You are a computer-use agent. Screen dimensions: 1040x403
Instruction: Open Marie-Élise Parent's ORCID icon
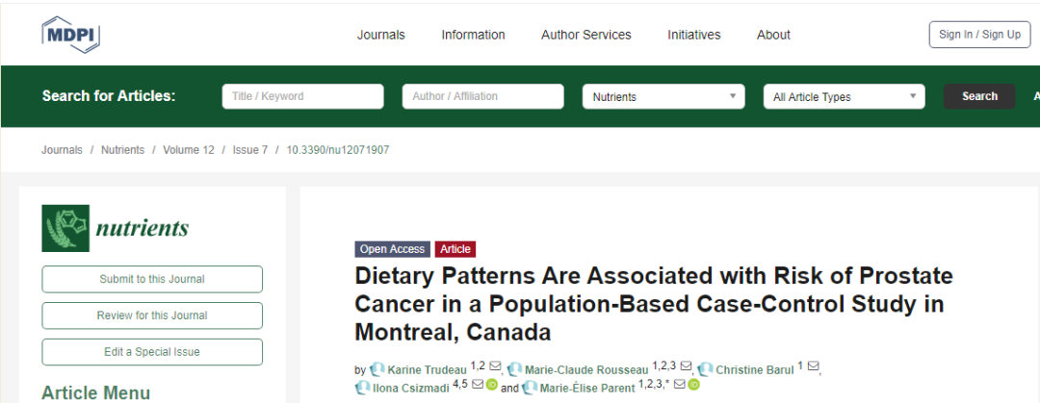coord(693,384)
